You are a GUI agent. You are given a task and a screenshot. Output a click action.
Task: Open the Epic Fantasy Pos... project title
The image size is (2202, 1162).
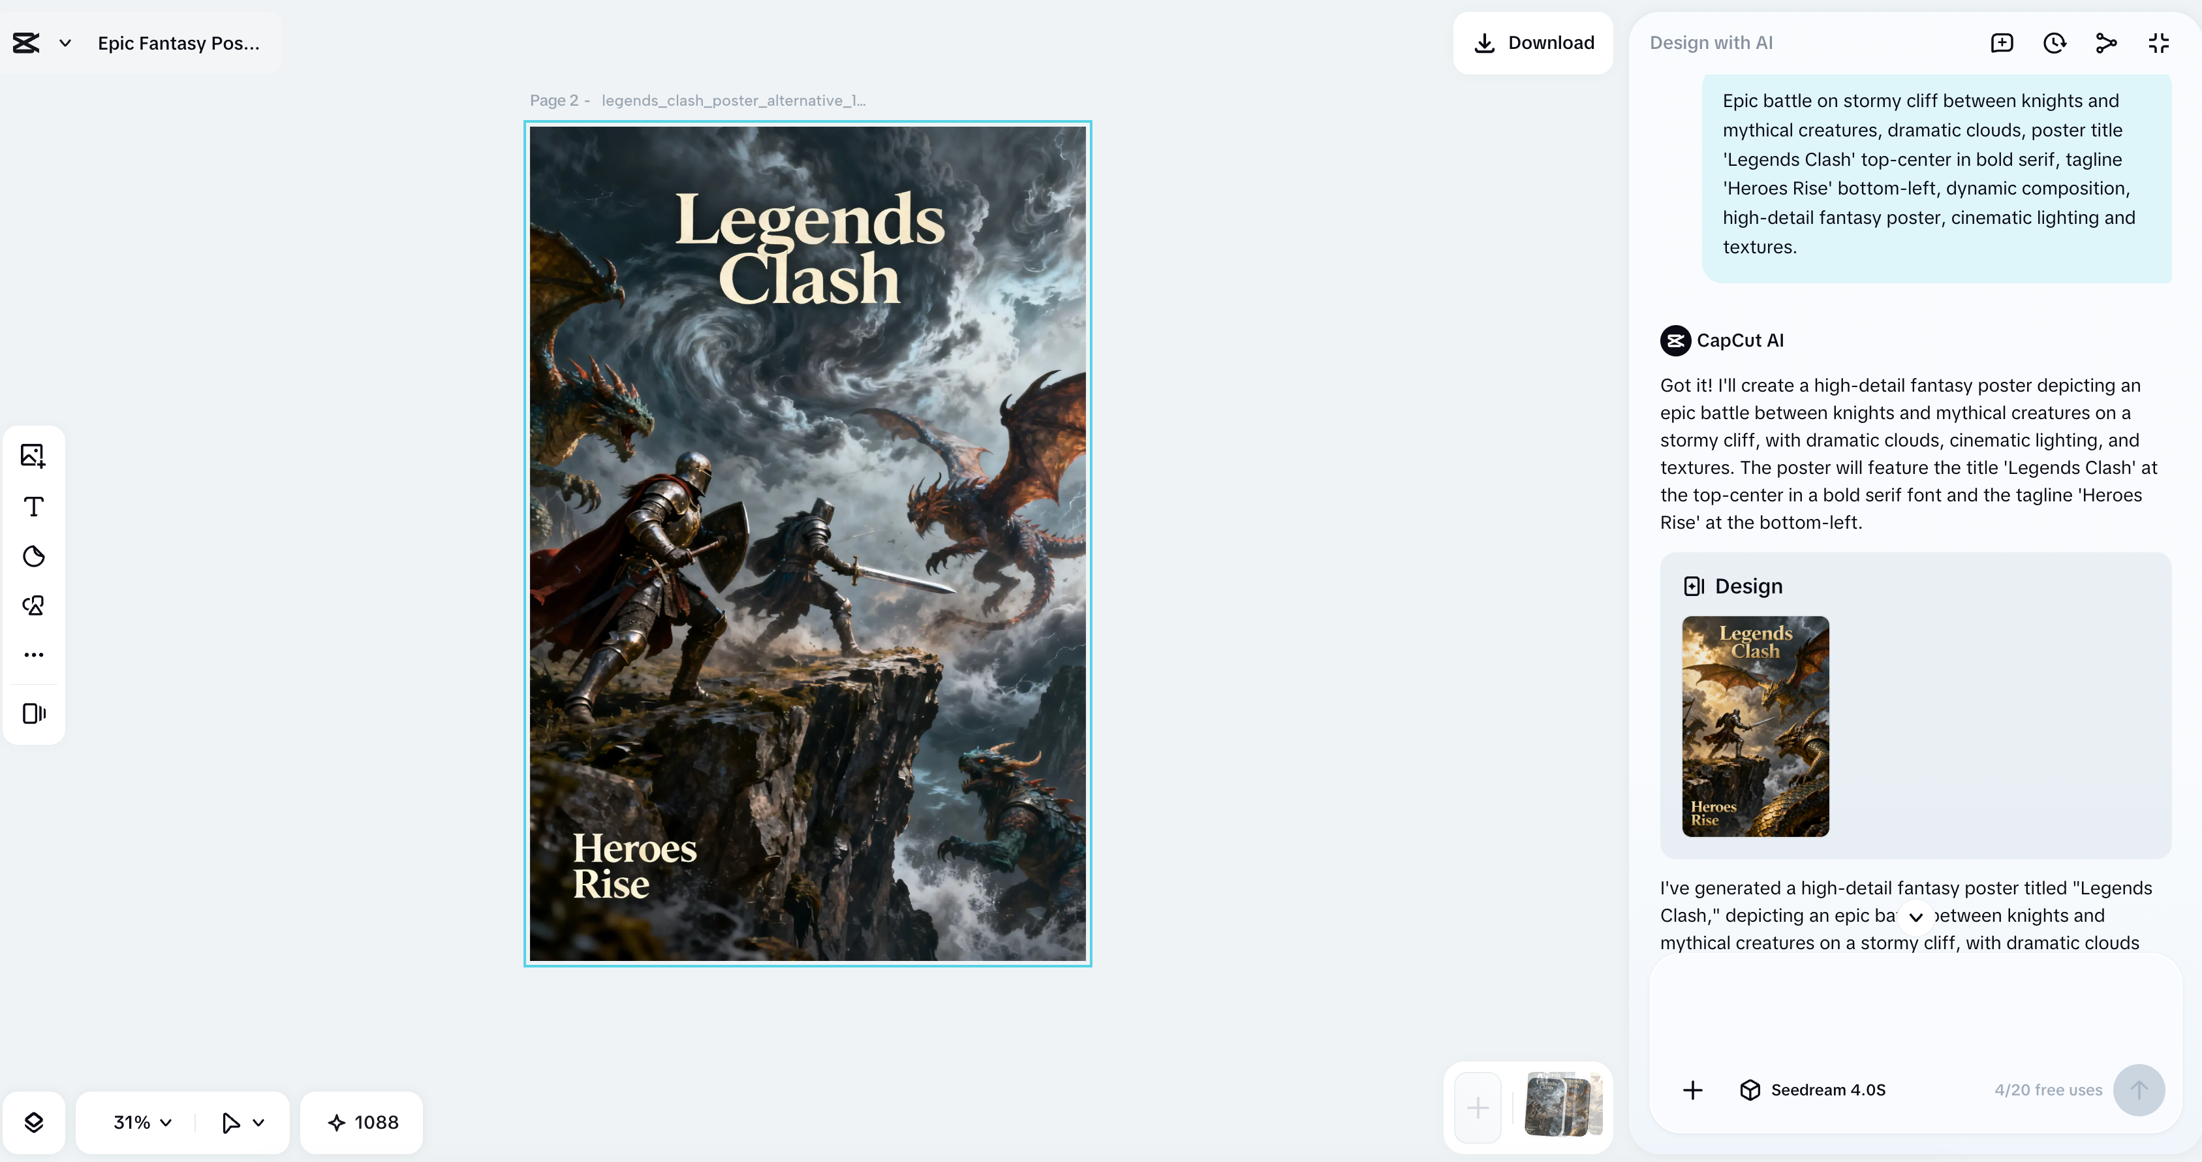(x=179, y=42)
